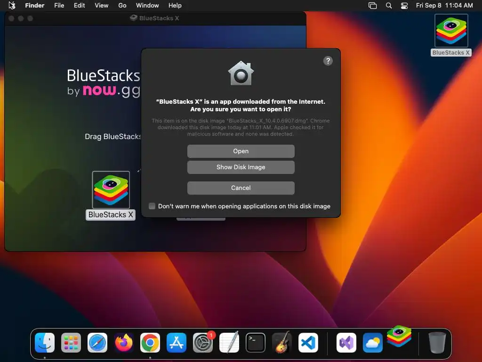The height and width of the screenshot is (362, 482).
Task: Cancel opening BlueStacks X
Action: coord(241,188)
